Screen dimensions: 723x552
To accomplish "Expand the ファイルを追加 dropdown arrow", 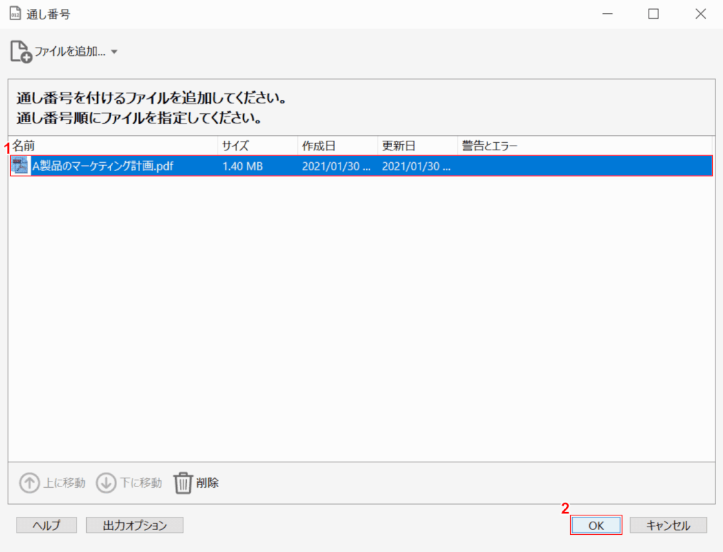I will (114, 52).
